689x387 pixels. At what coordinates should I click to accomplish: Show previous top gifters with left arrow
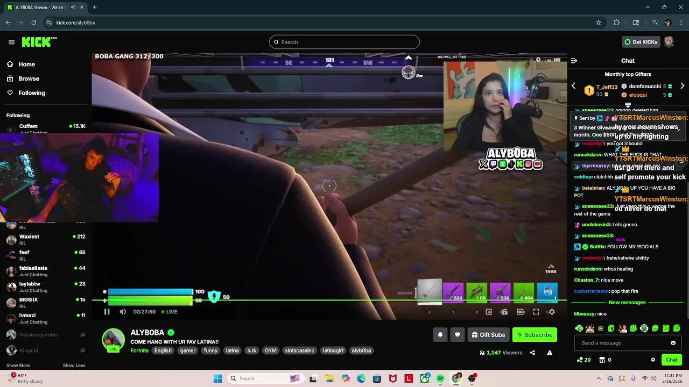573,86
